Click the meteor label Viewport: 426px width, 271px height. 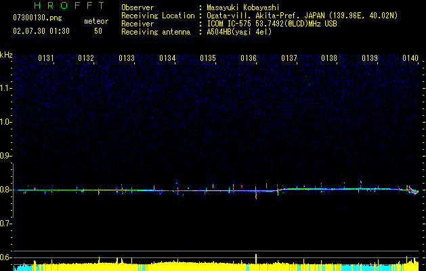click(x=96, y=21)
